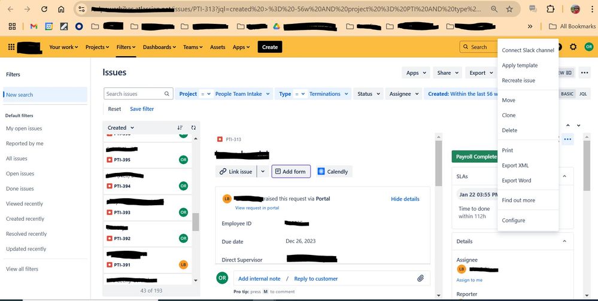Click into Search issues field
Screen dimensions: 598x301
tap(138, 94)
